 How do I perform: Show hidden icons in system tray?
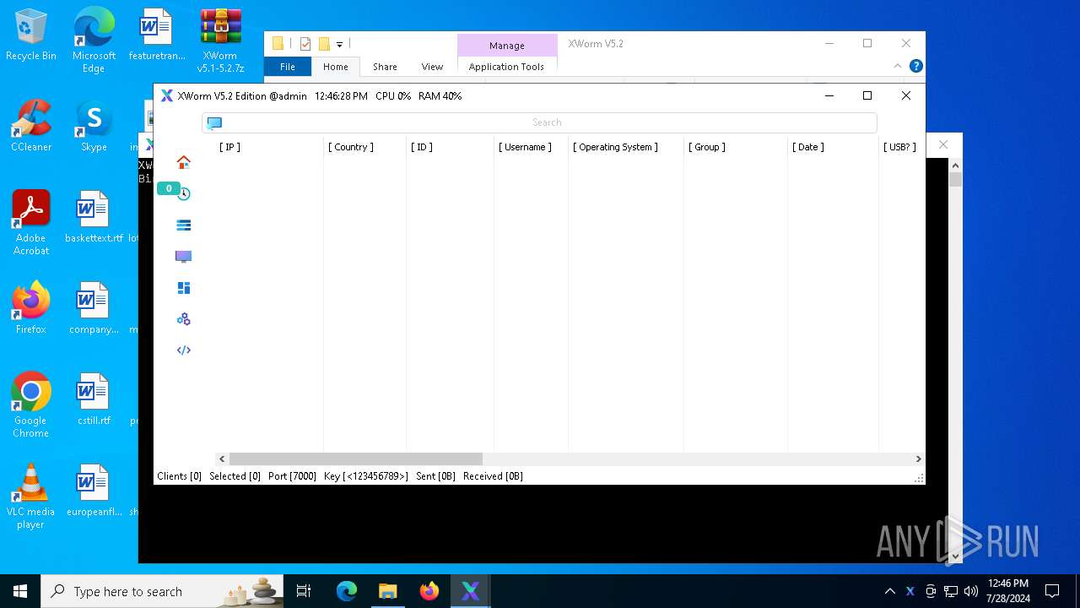889,591
